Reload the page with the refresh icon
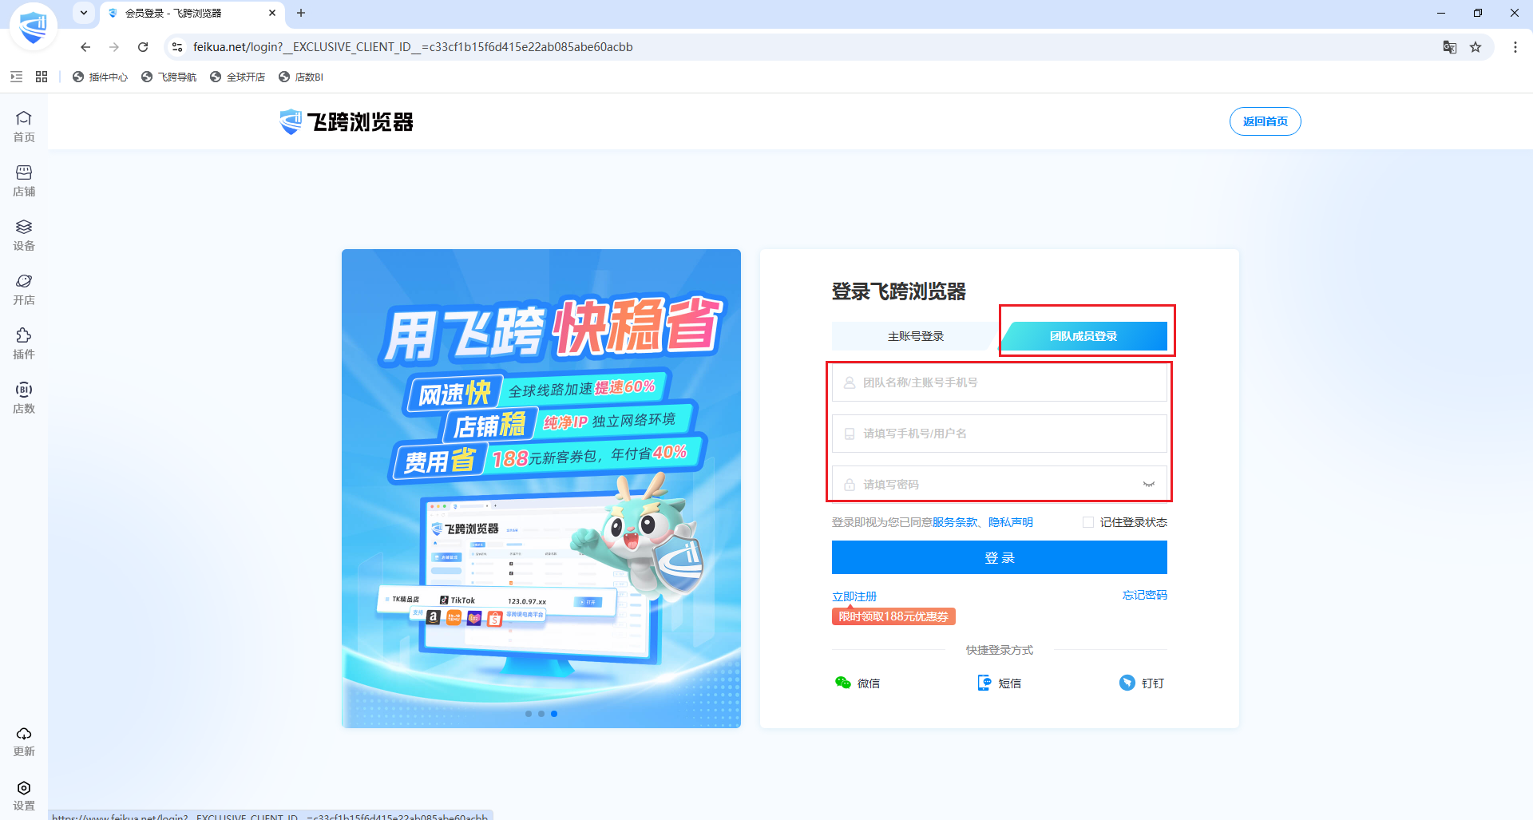 click(x=143, y=47)
